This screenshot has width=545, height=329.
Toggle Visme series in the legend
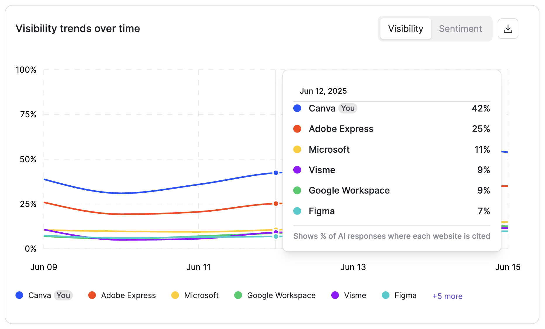349,295
